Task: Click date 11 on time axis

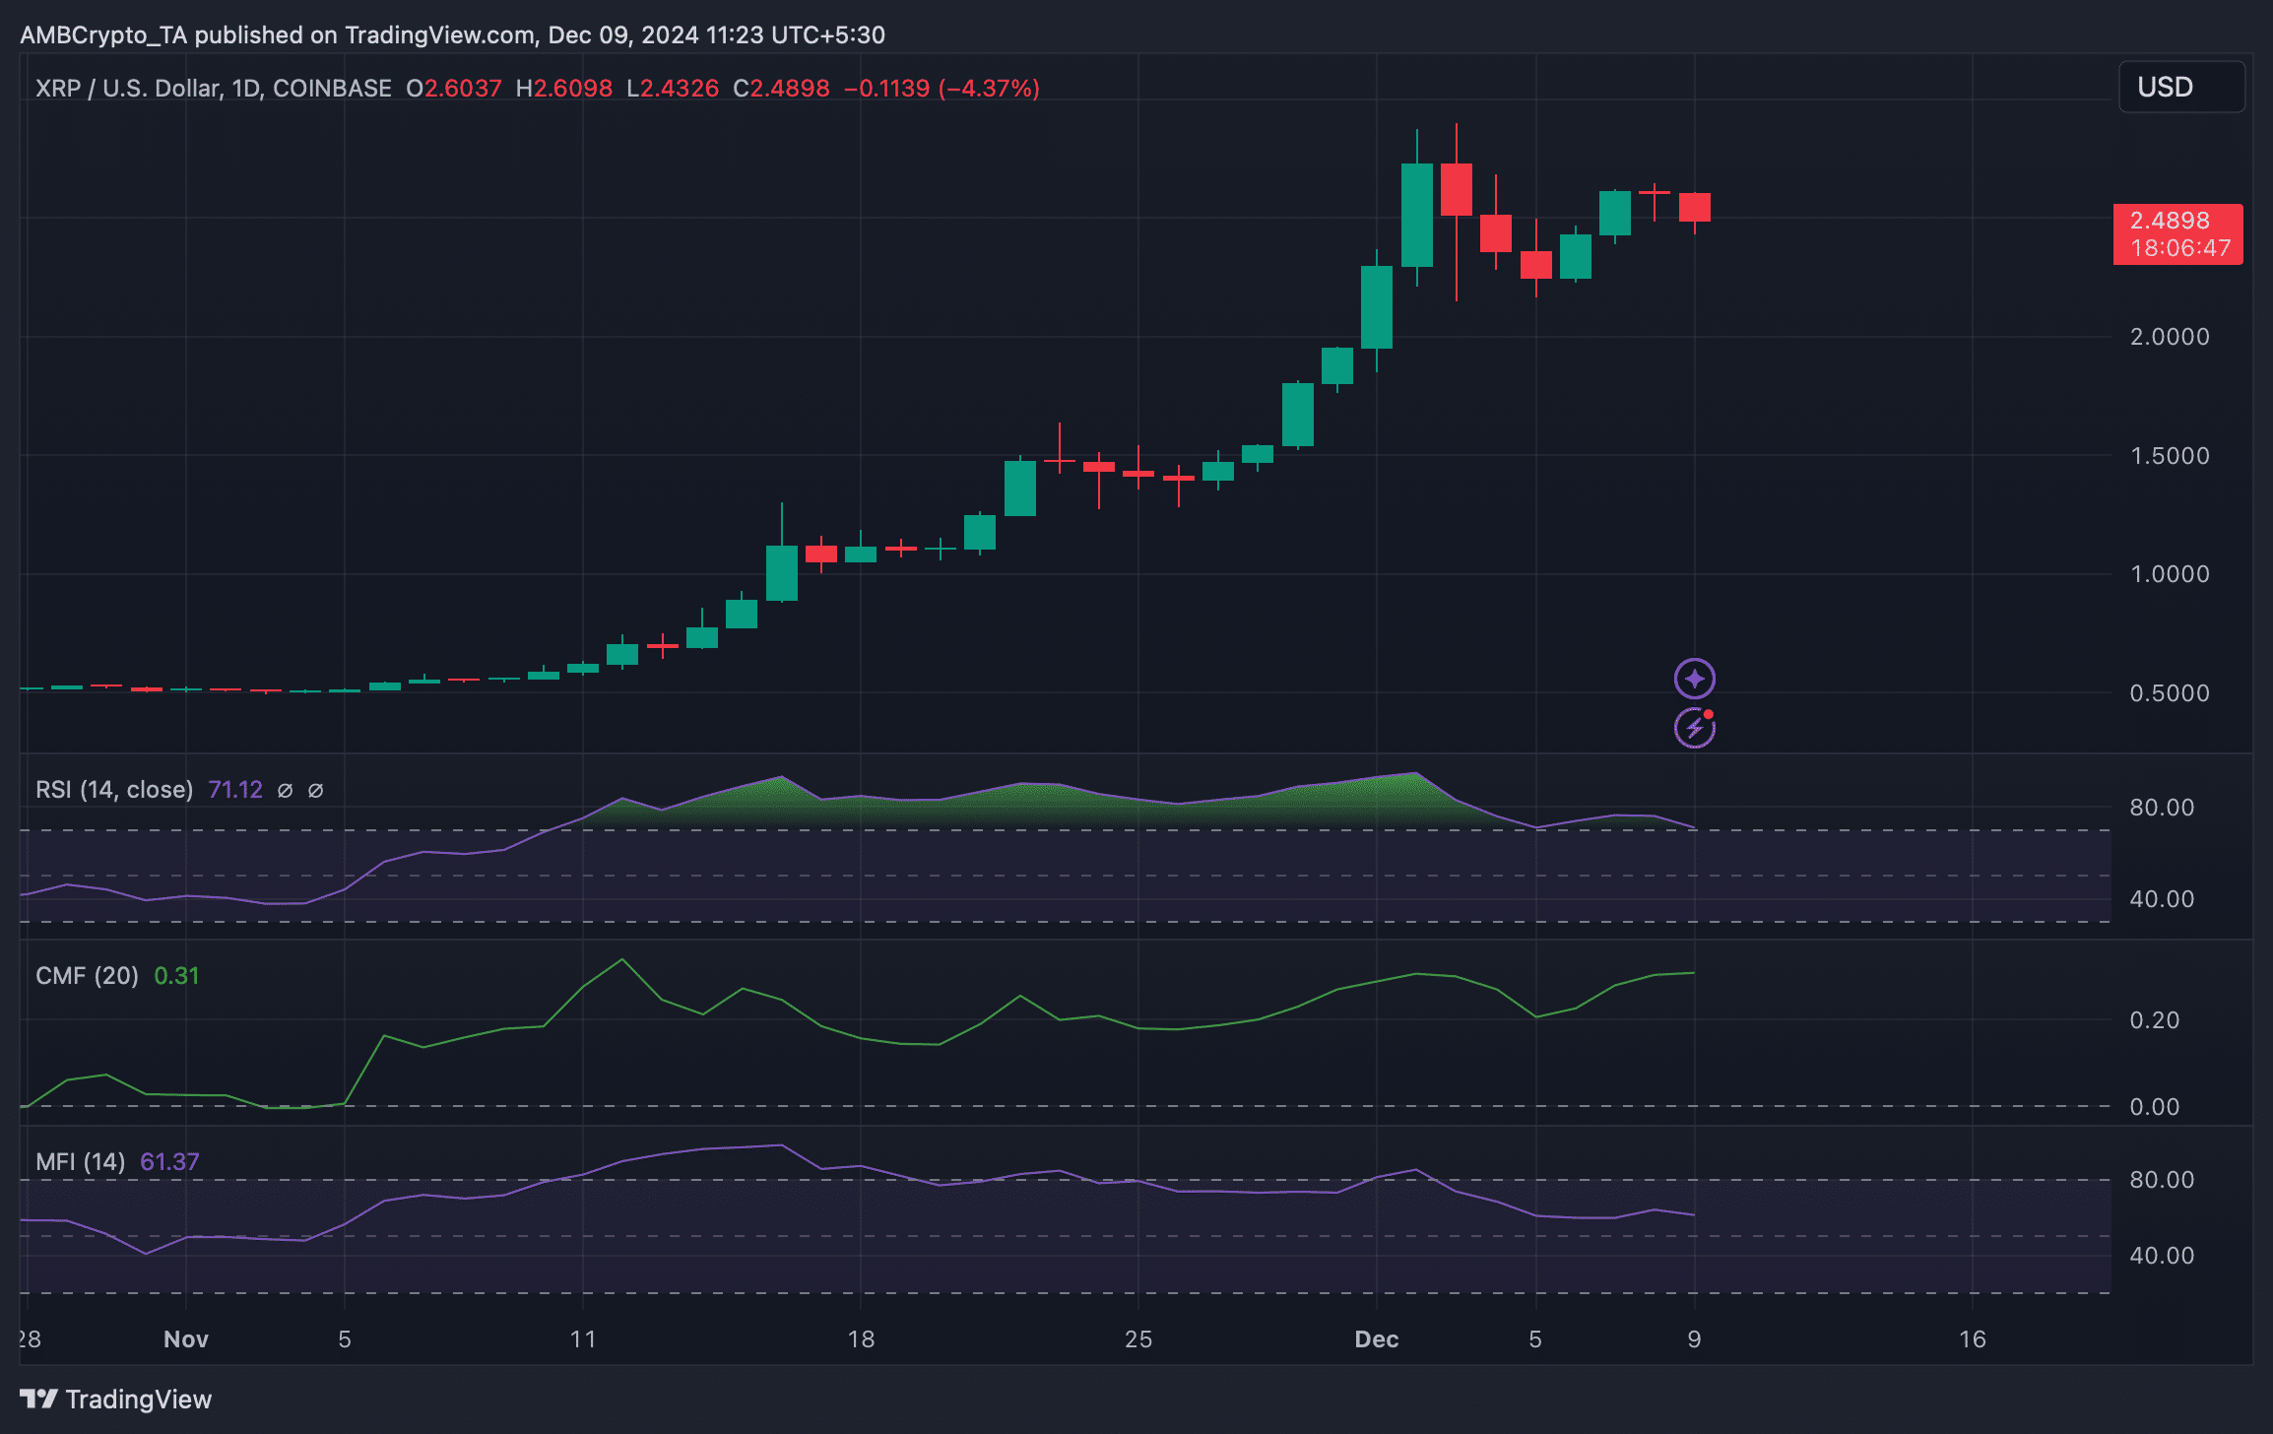Action: 583,1339
